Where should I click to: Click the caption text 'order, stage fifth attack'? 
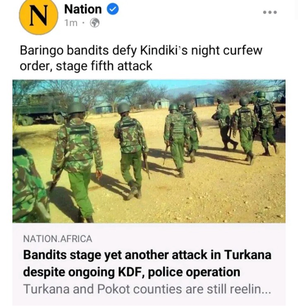(86, 66)
